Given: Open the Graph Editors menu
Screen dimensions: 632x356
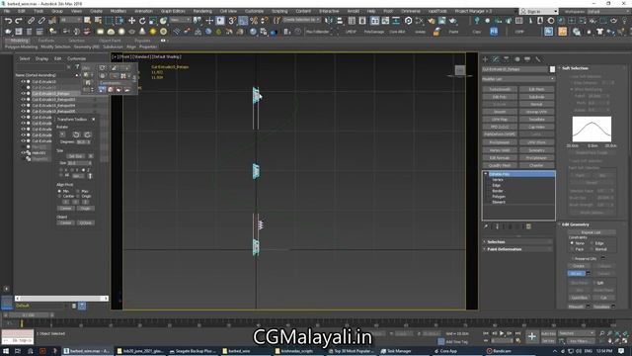Looking at the screenshot, I should click(173, 11).
